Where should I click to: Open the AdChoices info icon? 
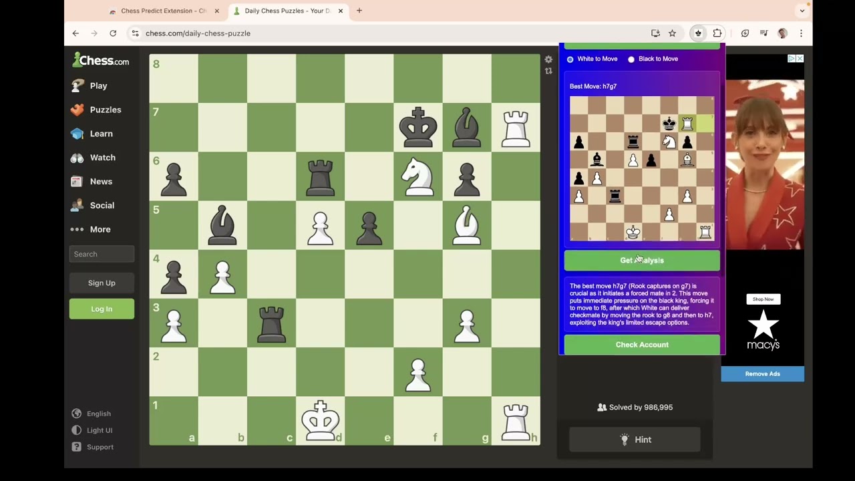pos(792,59)
